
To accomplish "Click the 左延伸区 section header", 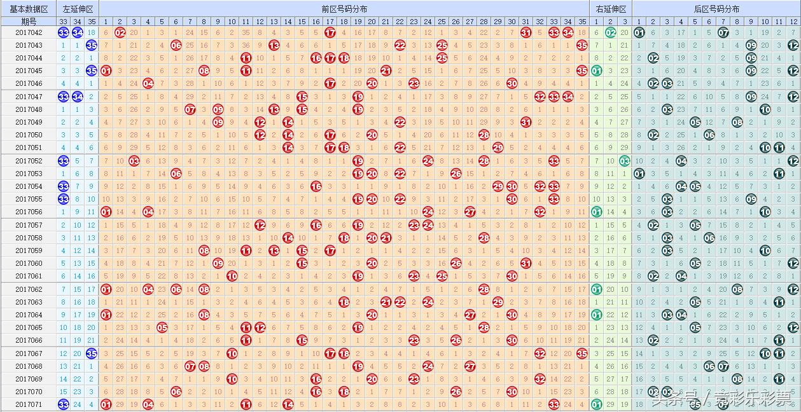I will 78,10.
